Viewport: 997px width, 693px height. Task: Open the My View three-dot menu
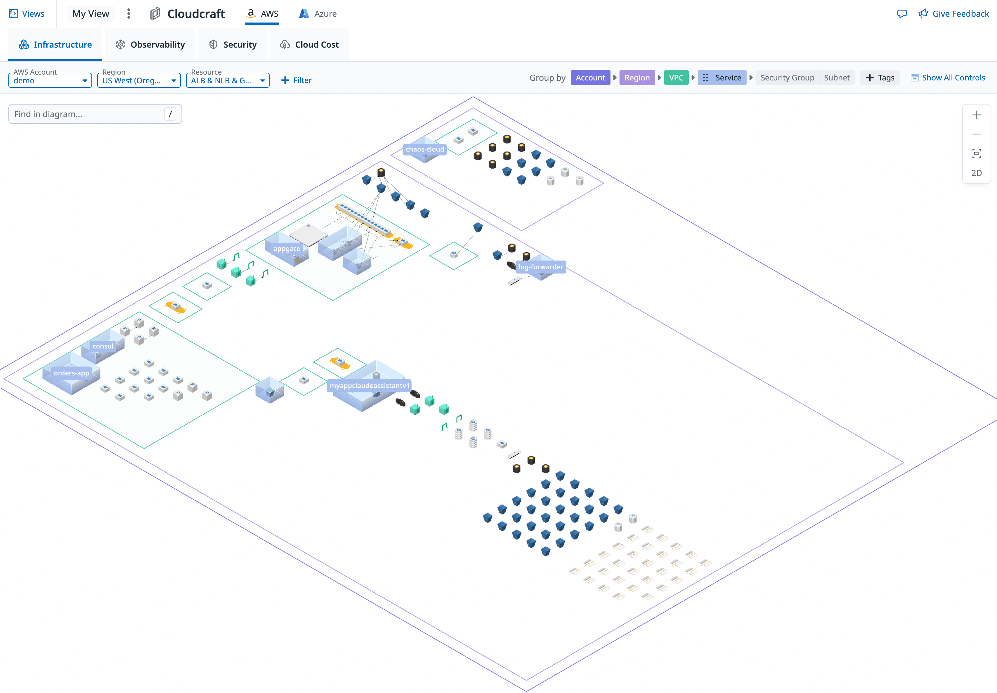point(128,14)
